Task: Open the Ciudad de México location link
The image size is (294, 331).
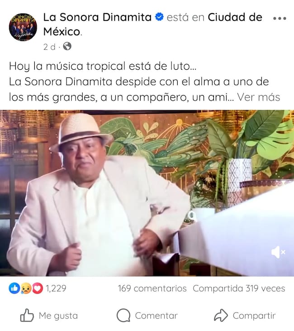Action: coord(153,24)
